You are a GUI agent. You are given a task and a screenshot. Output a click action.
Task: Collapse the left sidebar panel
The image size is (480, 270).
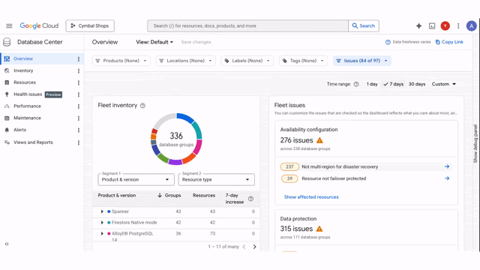tap(7, 244)
